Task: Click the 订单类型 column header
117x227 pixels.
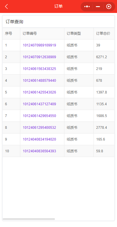Action: click(x=74, y=34)
